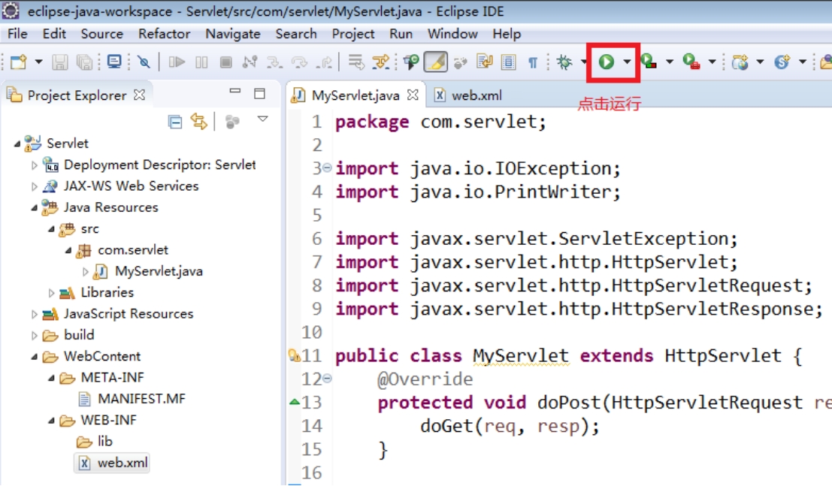This screenshot has width=832, height=486.
Task: Click the line number 10 in gutter
Action: point(311,332)
